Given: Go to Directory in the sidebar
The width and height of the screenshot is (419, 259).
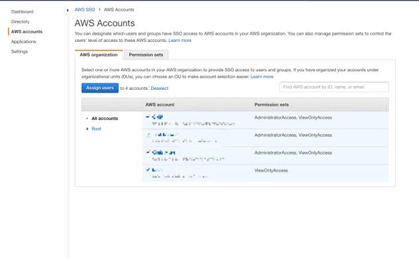Looking at the screenshot, I should point(21,22).
